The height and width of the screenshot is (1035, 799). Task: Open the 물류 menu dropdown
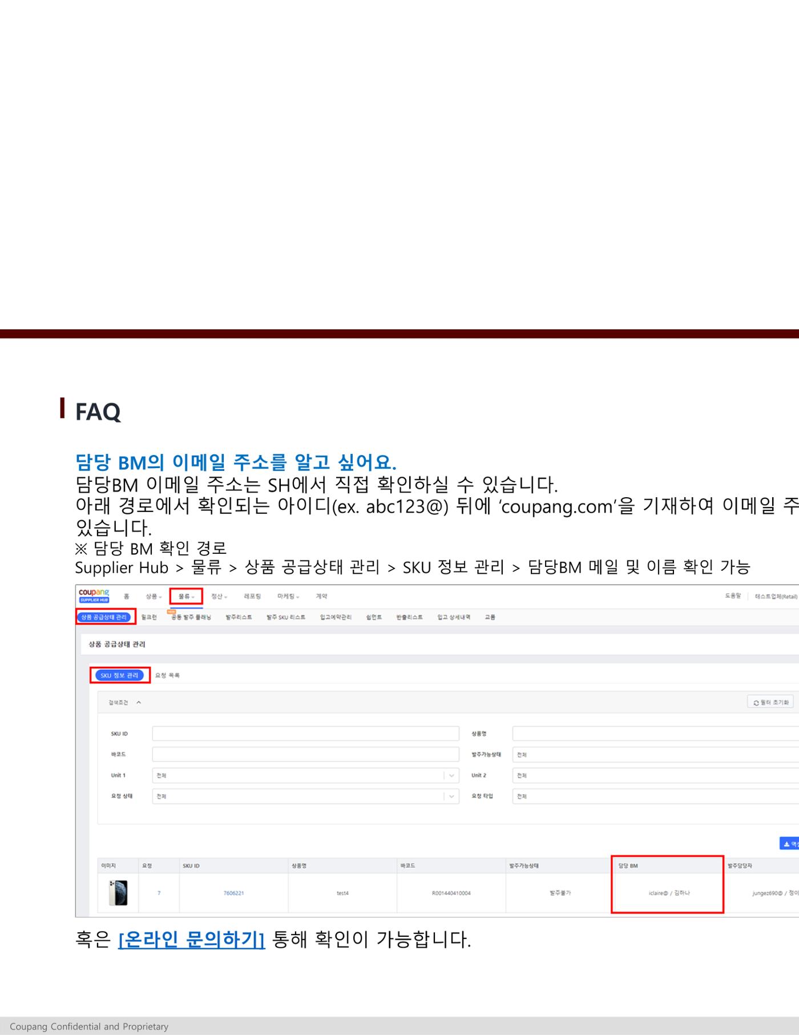click(186, 596)
